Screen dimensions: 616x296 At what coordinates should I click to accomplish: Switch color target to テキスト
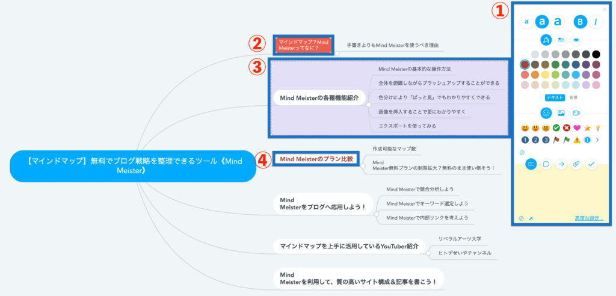click(555, 97)
